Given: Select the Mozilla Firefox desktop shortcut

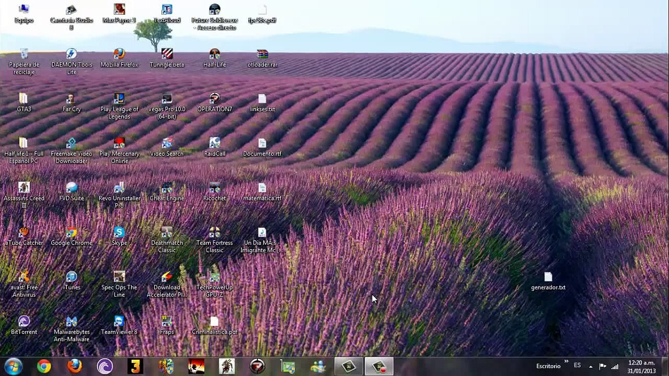Looking at the screenshot, I should click(x=119, y=58).
